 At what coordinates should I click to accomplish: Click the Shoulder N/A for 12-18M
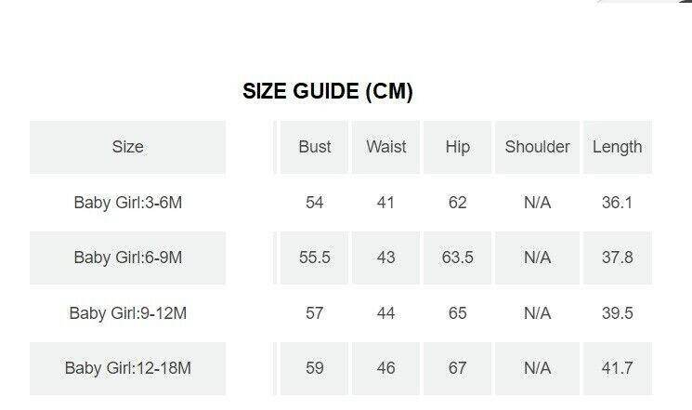[538, 368]
